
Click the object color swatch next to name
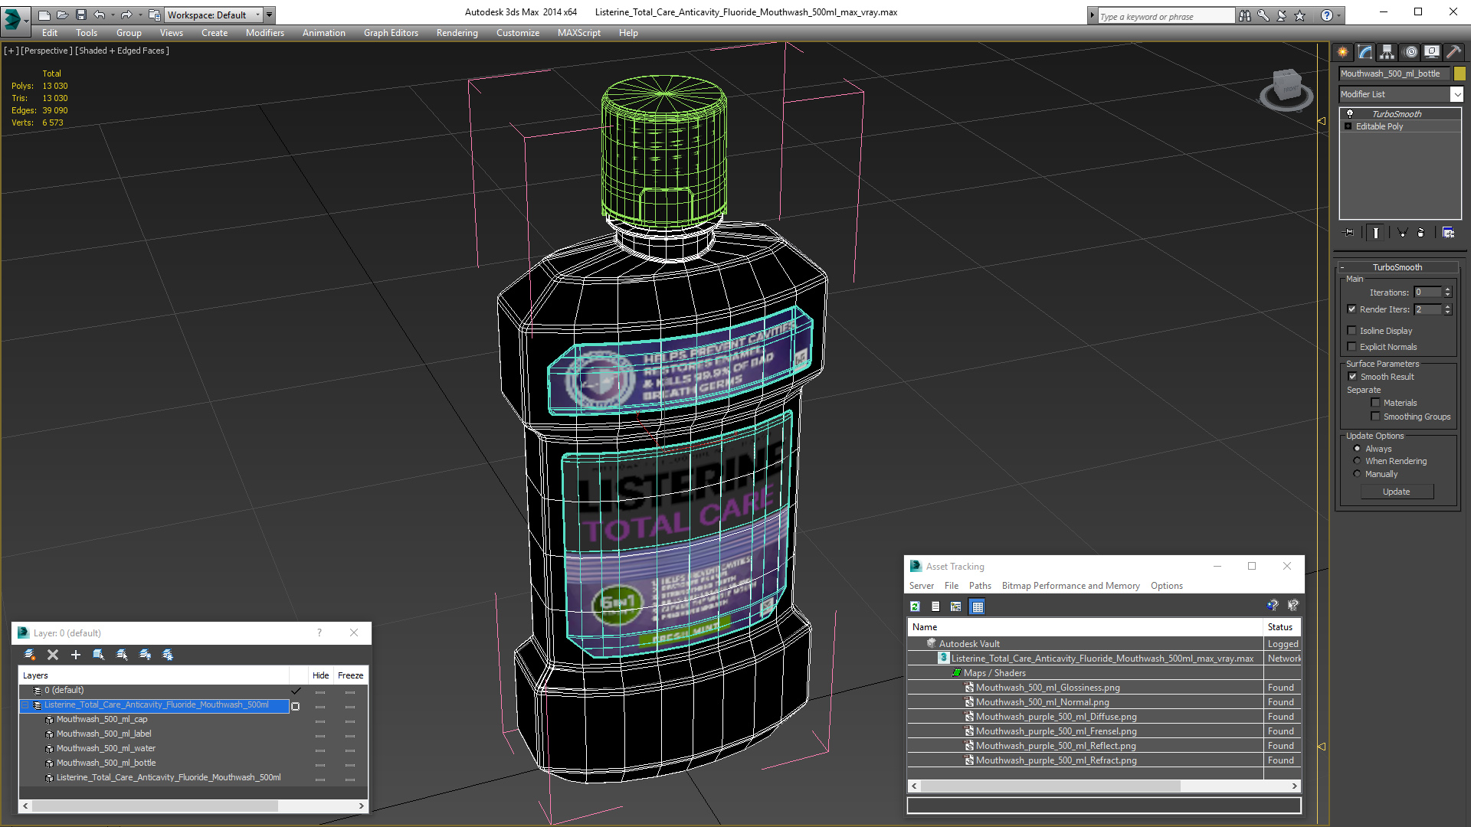(x=1460, y=74)
